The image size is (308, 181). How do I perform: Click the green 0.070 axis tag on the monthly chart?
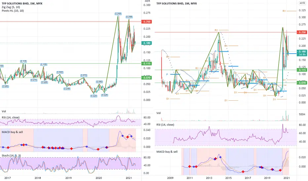[x=302, y=83]
